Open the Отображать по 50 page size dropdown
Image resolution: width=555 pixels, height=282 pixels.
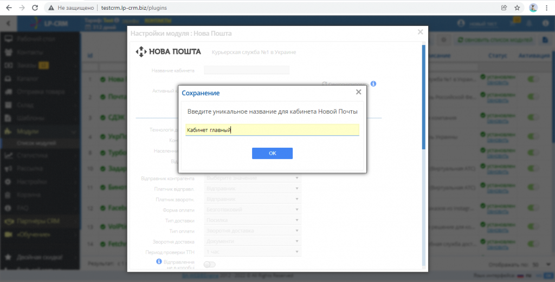[541, 264]
